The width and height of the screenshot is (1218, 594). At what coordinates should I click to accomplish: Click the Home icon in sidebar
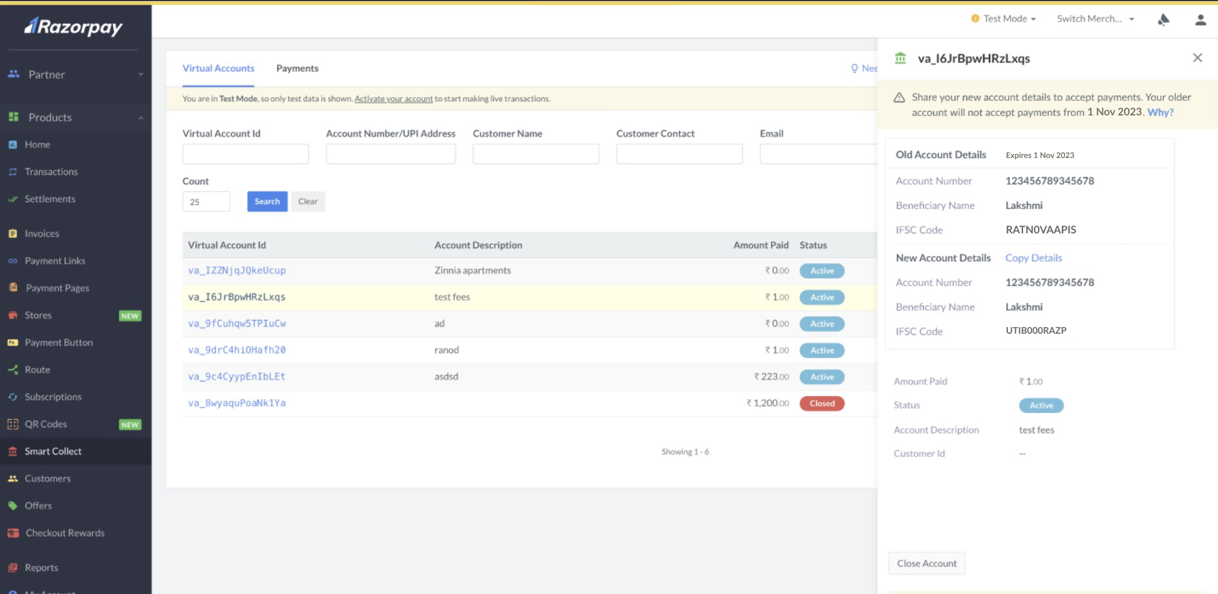click(12, 144)
